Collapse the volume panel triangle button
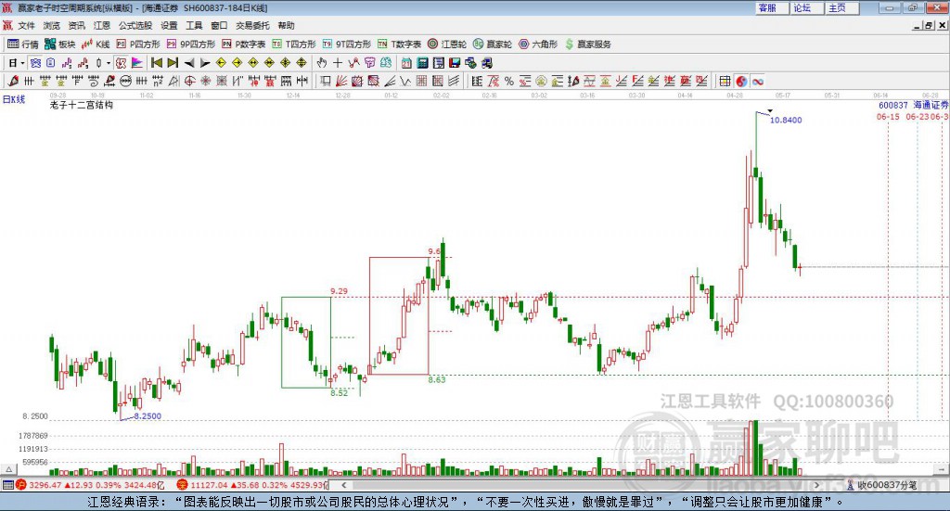This screenshot has height=511, width=950. tap(8, 469)
